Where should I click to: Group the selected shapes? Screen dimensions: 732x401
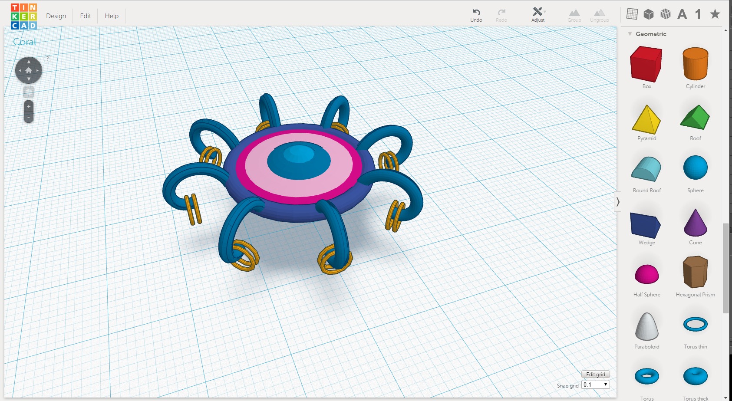click(x=574, y=16)
